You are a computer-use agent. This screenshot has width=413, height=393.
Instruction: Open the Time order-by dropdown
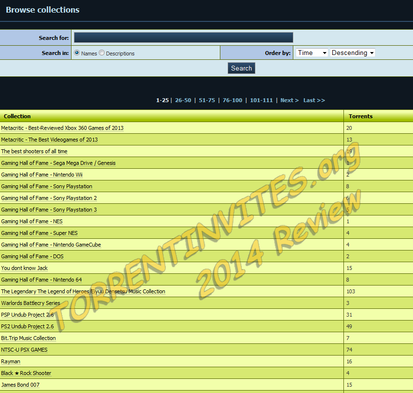point(312,53)
